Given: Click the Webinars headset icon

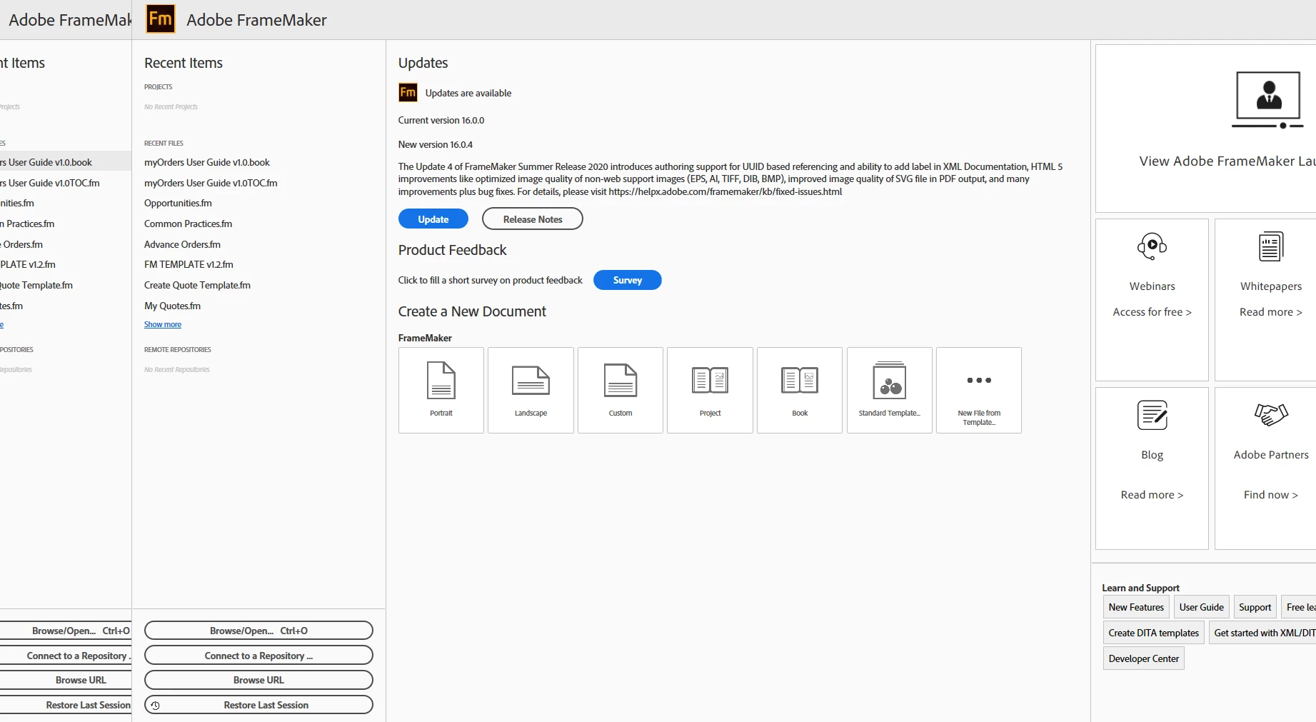Looking at the screenshot, I should coord(1152,246).
